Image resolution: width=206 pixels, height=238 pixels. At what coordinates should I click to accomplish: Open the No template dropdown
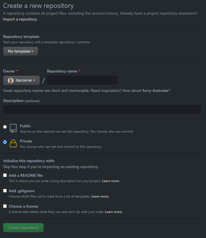click(21, 51)
